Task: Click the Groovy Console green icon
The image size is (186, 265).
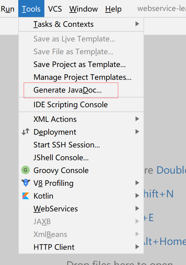Action: tap(26, 170)
